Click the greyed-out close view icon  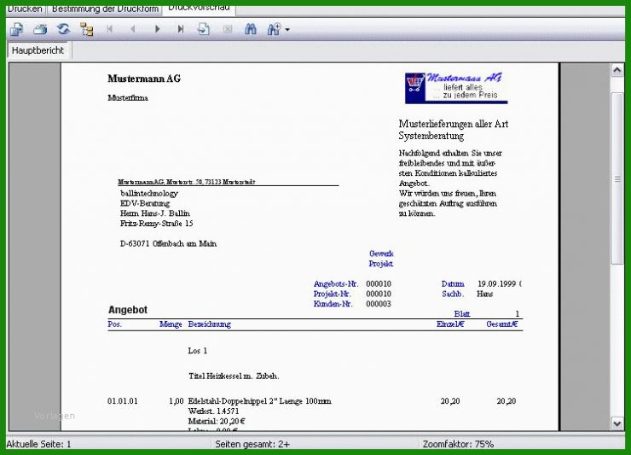pos(228,29)
